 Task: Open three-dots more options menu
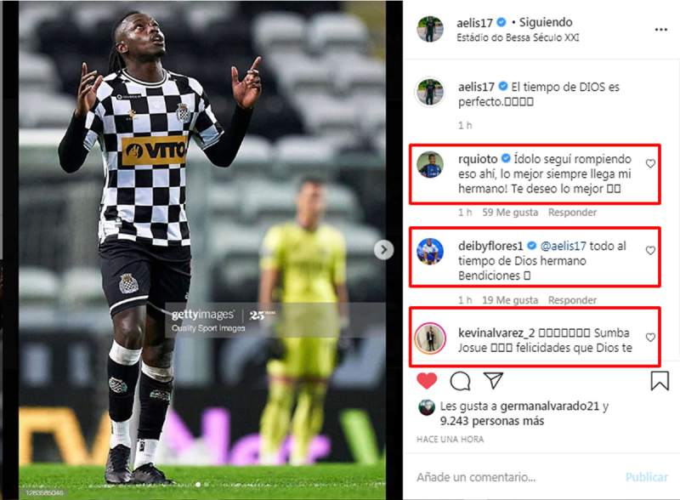[x=661, y=30]
